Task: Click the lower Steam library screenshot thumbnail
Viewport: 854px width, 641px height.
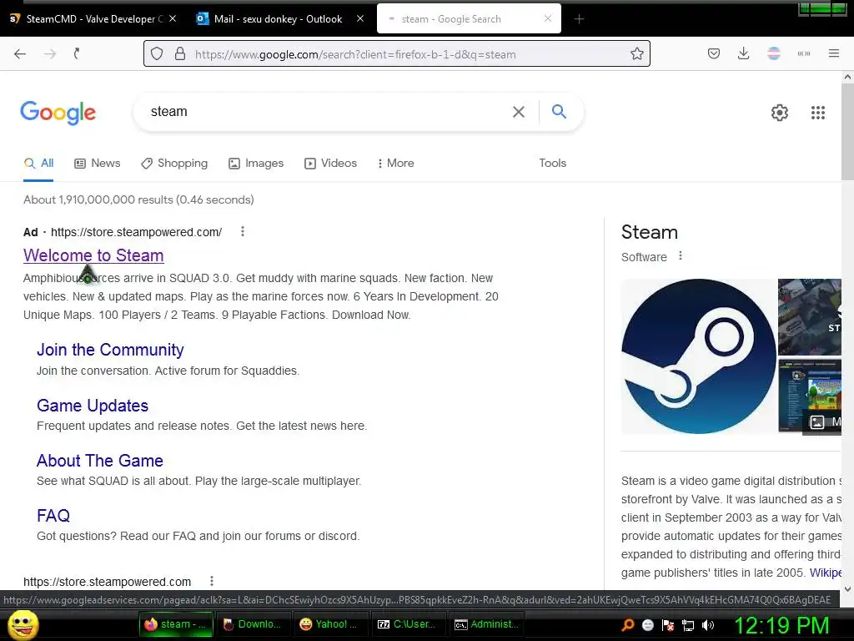Action: (809, 396)
